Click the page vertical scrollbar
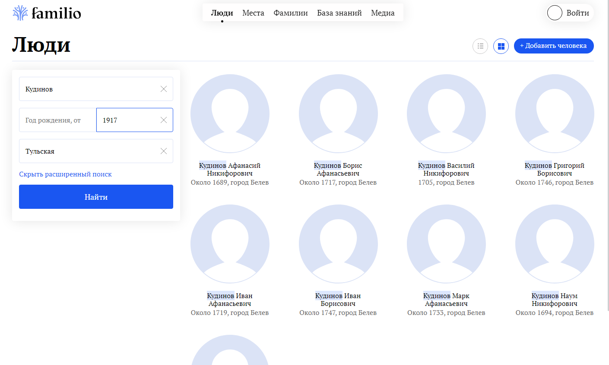This screenshot has height=365, width=609. click(608, 155)
